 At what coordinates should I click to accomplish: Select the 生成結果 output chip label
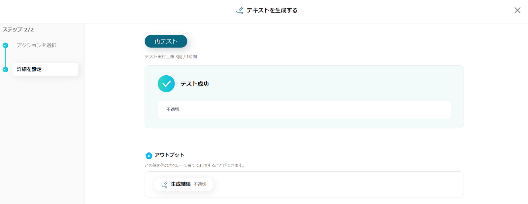point(181,184)
